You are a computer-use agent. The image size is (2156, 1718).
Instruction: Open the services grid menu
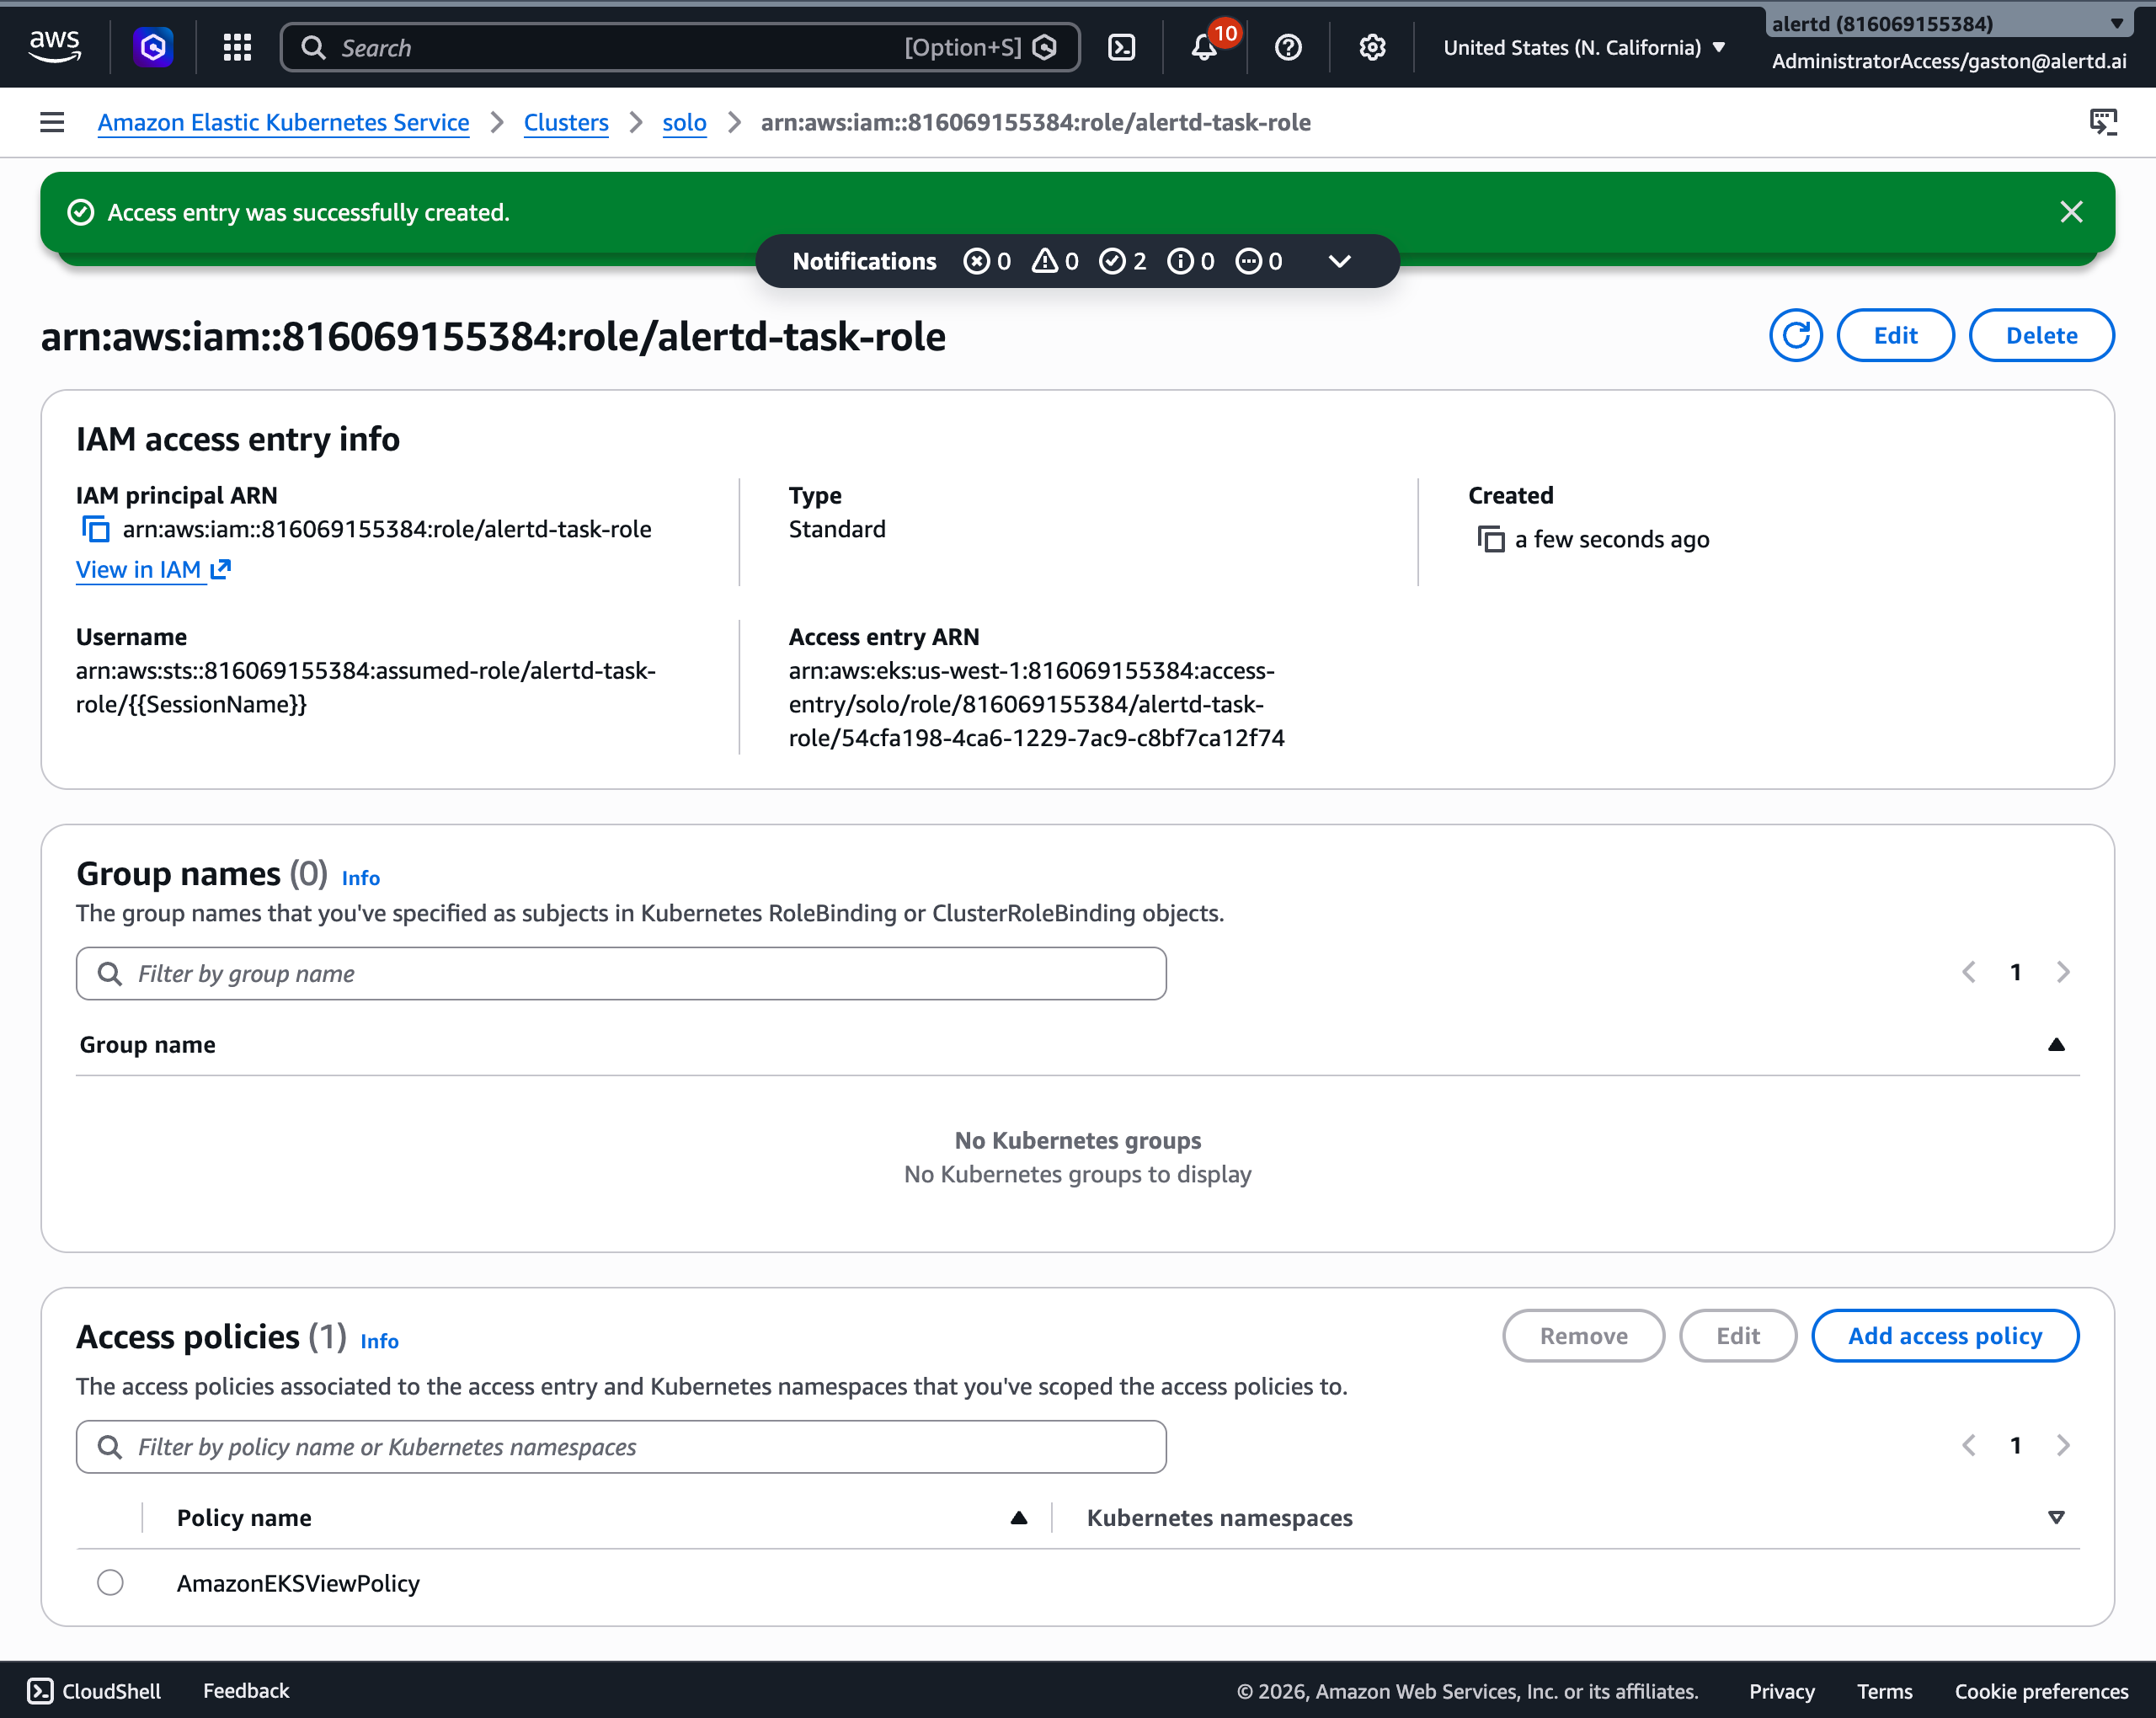237,47
